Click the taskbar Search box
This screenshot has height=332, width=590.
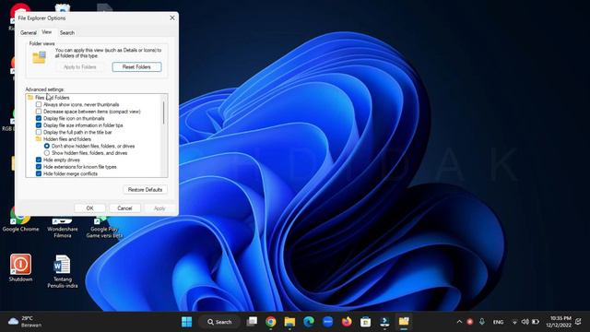pos(219,322)
